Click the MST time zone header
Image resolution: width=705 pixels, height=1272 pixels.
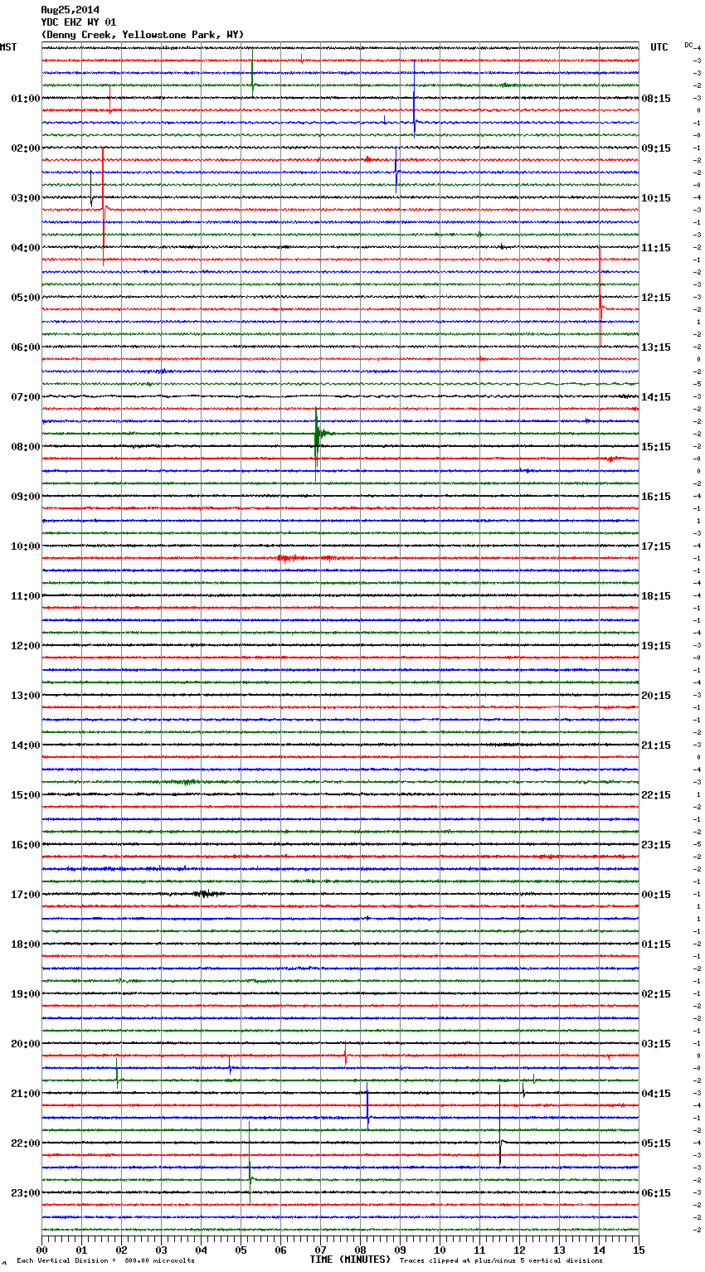8,47
